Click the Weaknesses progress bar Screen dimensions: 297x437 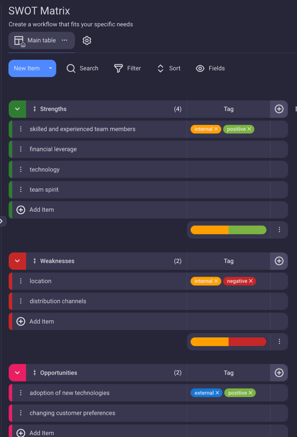click(228, 341)
